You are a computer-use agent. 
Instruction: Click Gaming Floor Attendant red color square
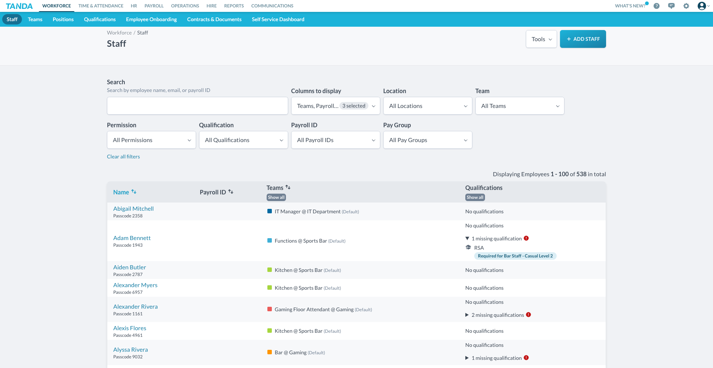click(270, 309)
